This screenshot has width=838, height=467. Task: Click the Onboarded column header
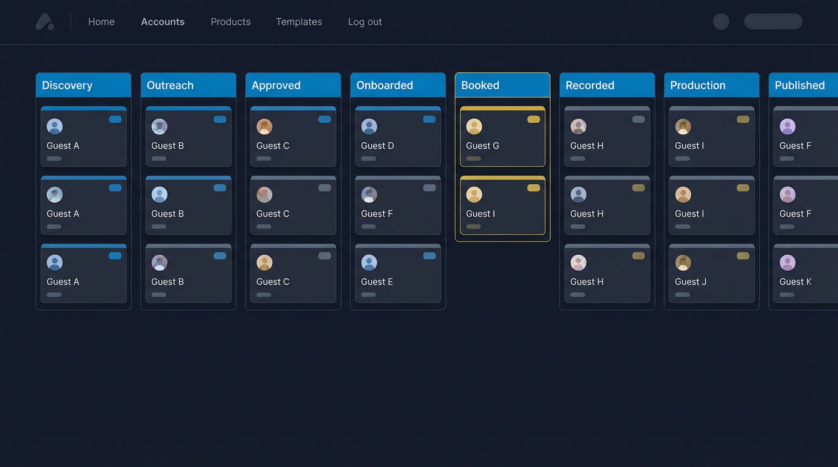(x=398, y=85)
